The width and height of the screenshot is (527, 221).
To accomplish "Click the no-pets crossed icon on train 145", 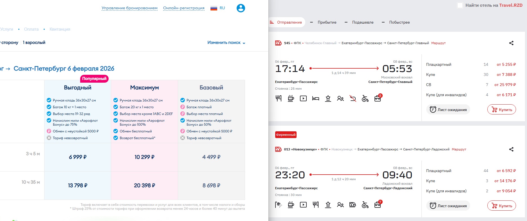I will [353, 98].
